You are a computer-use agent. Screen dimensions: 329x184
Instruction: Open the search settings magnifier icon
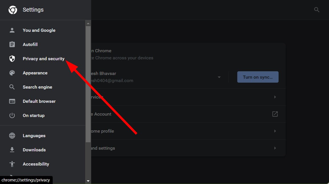317,10
